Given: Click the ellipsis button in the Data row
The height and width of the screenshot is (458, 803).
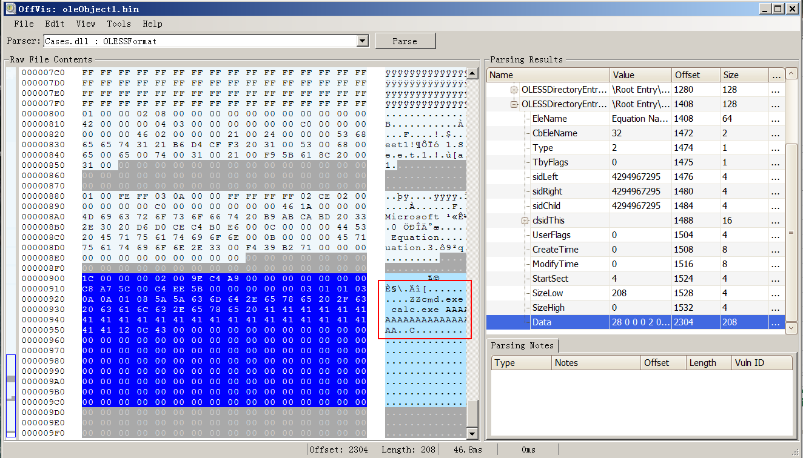Looking at the screenshot, I should [776, 322].
